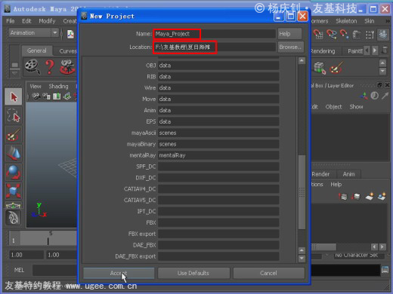
Task: Open the Channel Box Show menu
Action: (356, 106)
